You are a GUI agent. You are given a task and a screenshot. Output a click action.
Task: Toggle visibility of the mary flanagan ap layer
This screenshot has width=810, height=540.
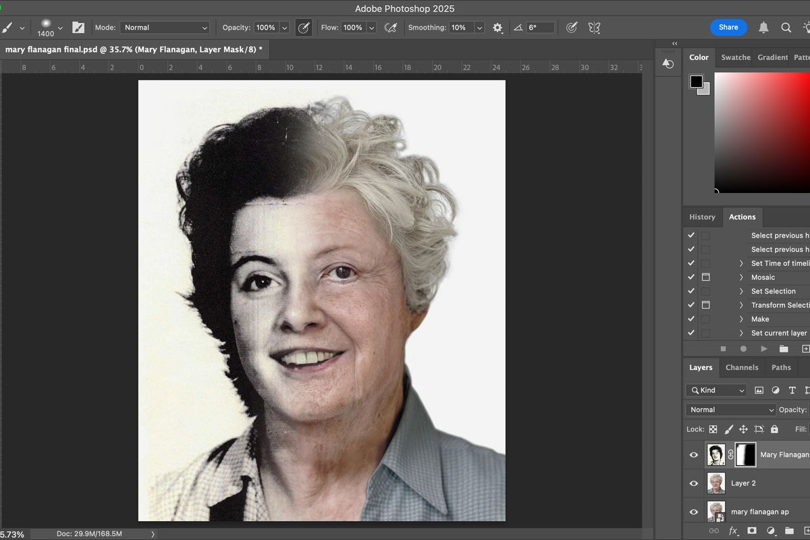click(x=693, y=511)
